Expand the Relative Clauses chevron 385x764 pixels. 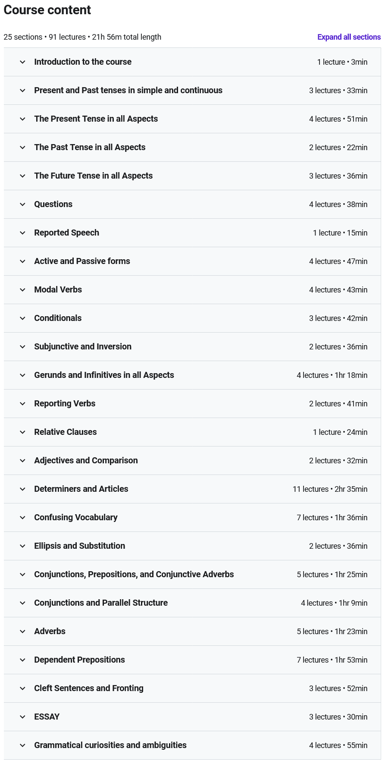point(22,432)
